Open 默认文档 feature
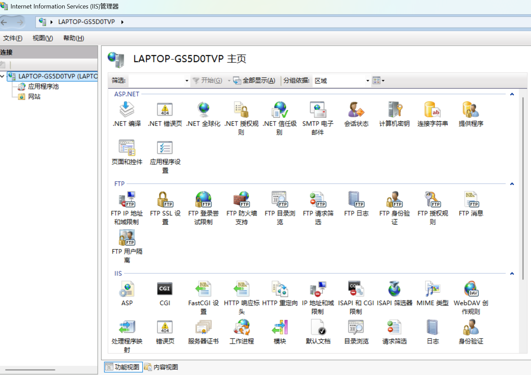 [318, 332]
